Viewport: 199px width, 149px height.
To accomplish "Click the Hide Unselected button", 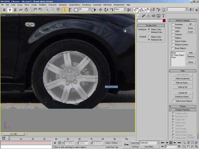I will pos(182,78).
